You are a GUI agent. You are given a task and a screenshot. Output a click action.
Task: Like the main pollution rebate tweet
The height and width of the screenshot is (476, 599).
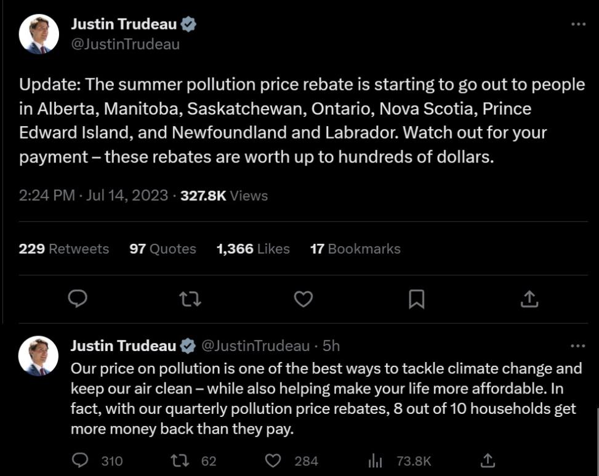[x=303, y=299]
